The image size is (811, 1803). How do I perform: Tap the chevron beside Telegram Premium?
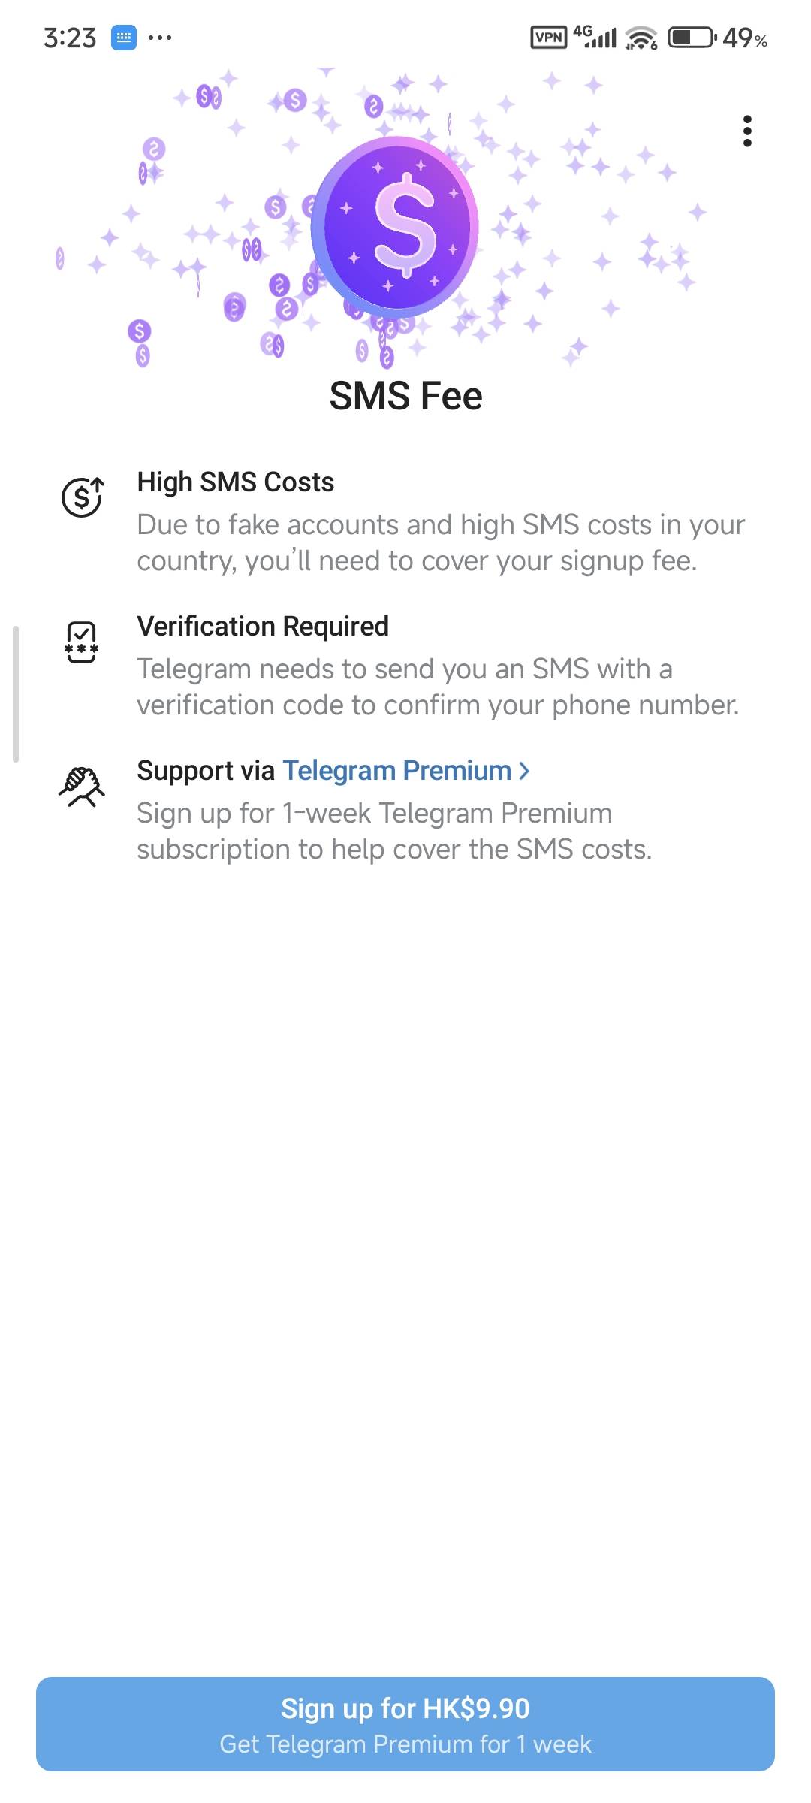coord(524,771)
